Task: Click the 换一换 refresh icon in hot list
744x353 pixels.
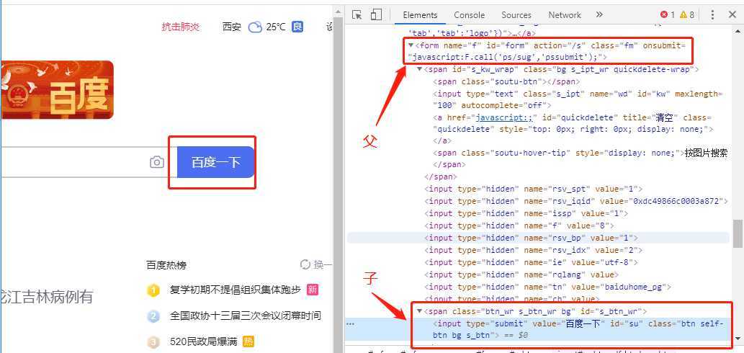Action: pyautogui.click(x=305, y=264)
